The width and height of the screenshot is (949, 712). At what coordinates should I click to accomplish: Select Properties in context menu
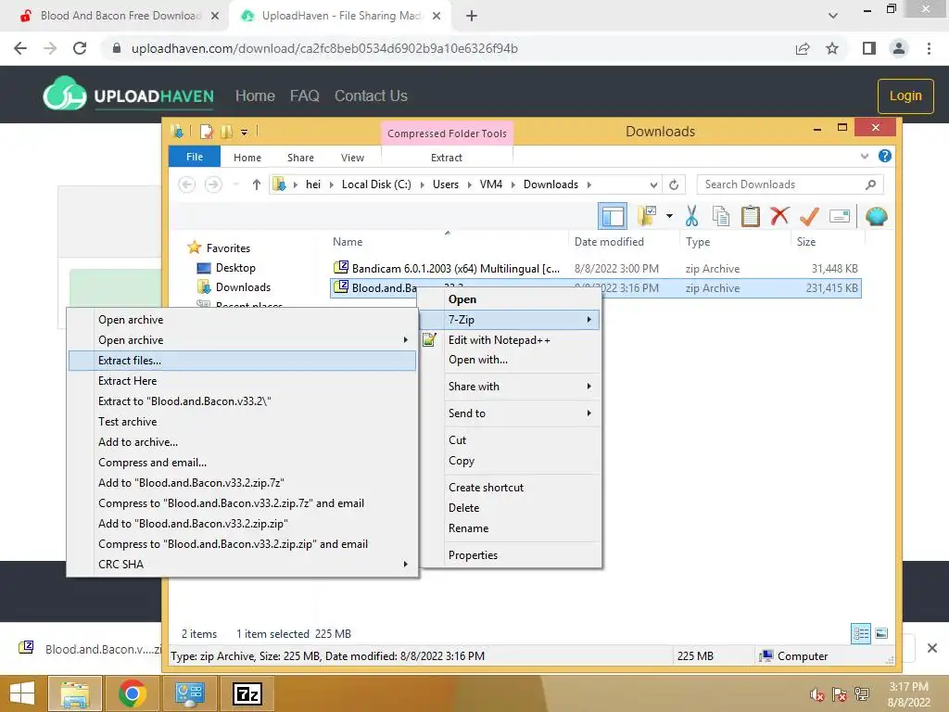pos(511,555)
